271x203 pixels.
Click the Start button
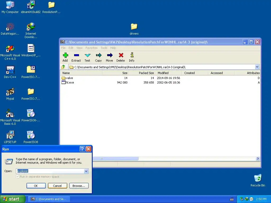pyautogui.click(x=12, y=199)
